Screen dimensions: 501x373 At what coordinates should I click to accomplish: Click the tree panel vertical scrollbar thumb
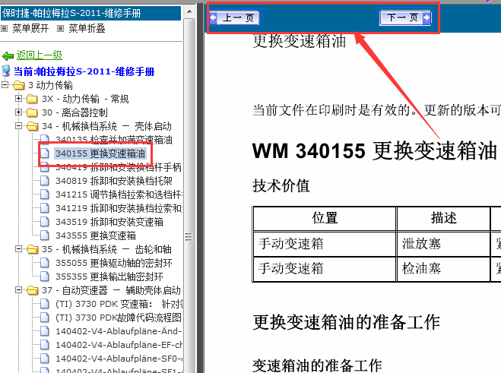click(x=189, y=236)
